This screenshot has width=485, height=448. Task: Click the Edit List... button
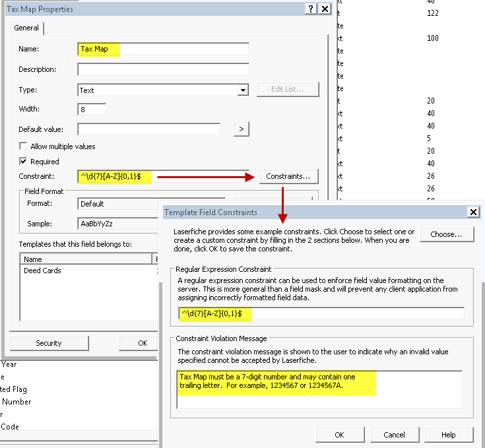(288, 89)
